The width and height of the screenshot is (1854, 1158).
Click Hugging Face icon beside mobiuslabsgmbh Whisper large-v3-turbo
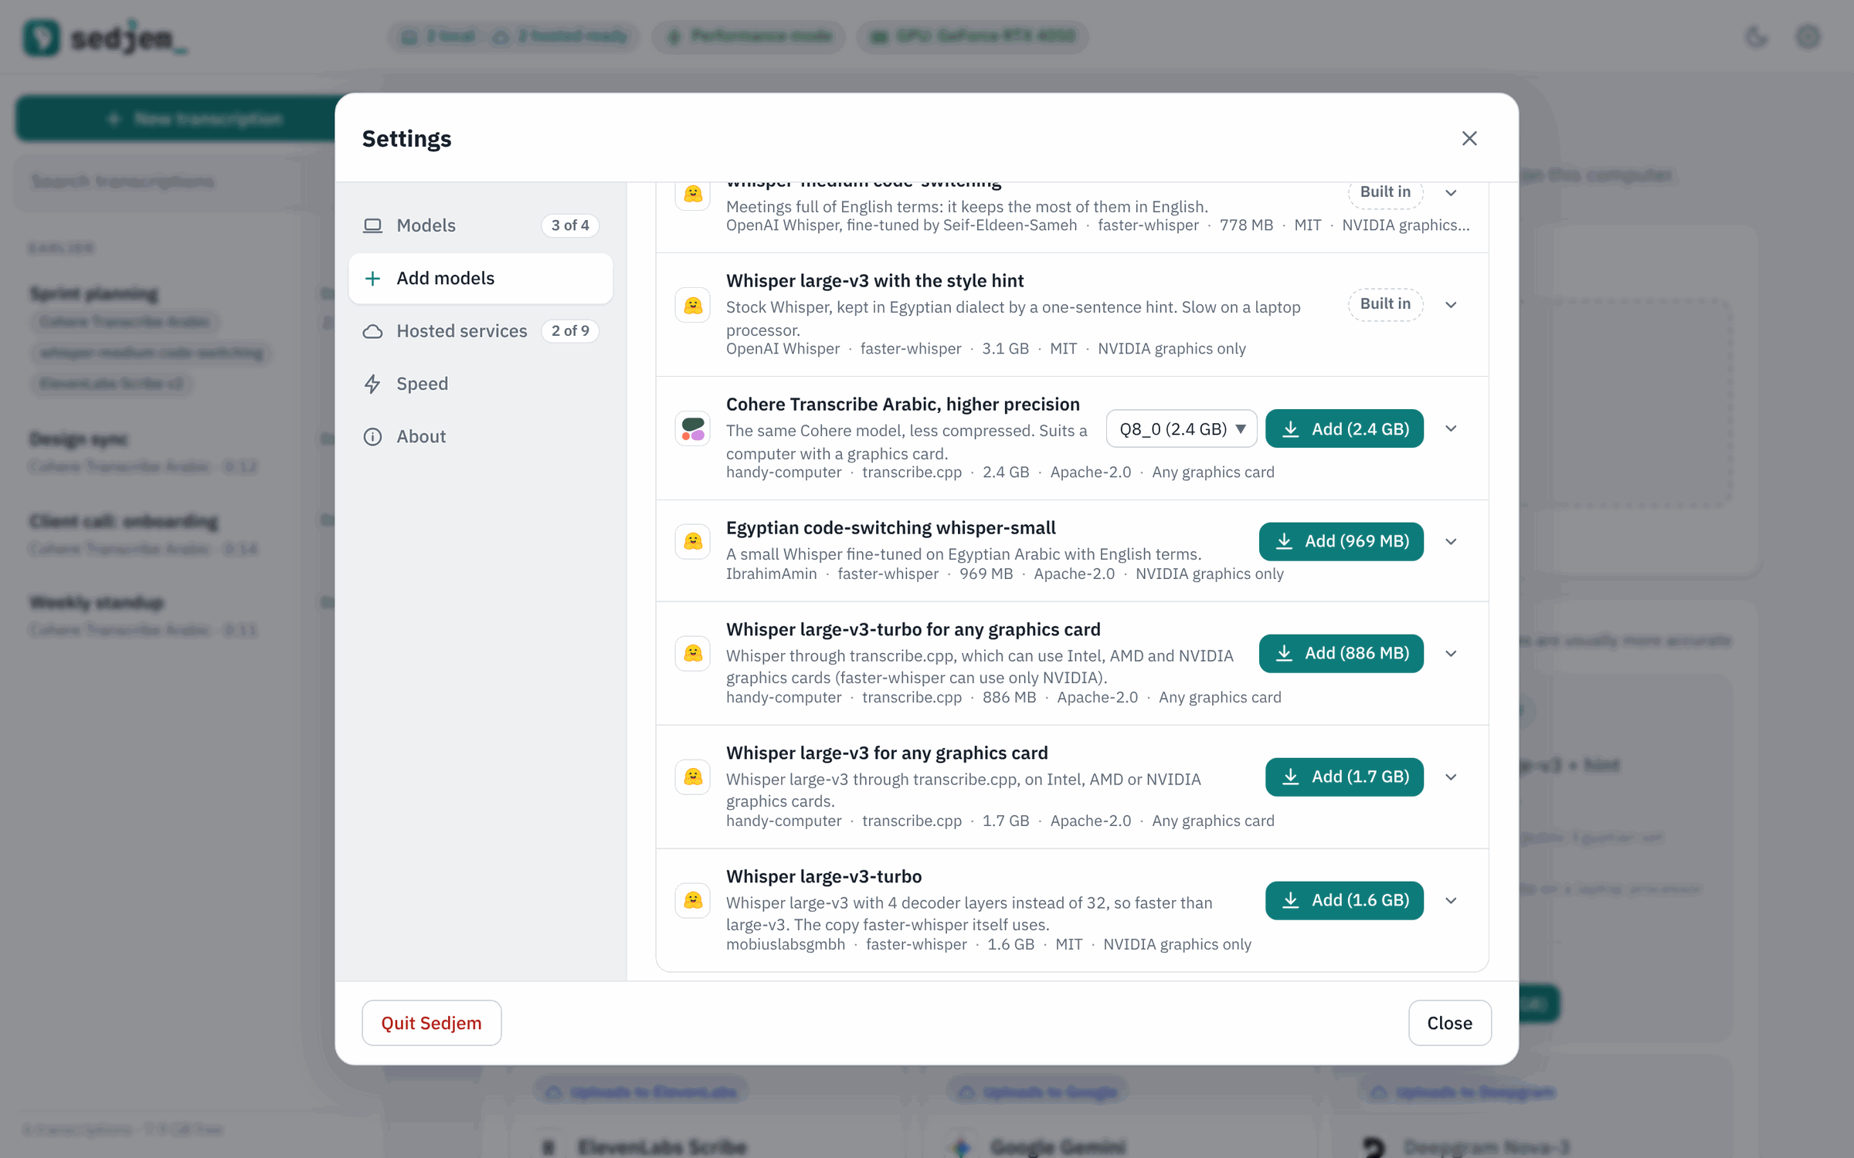(x=693, y=900)
